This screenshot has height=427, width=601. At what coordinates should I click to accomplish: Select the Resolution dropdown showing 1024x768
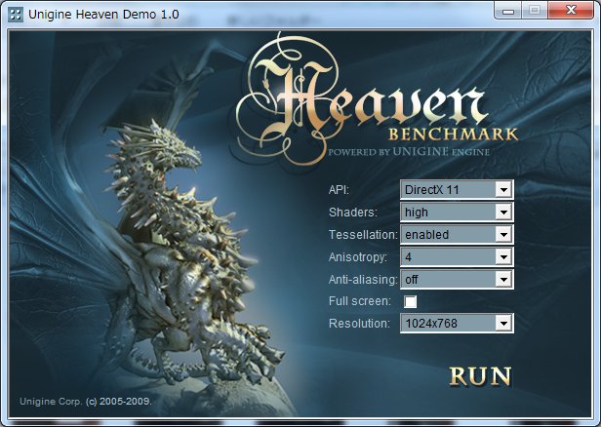tap(456, 323)
